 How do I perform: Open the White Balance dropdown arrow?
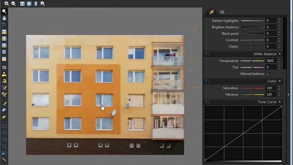(x=280, y=54)
